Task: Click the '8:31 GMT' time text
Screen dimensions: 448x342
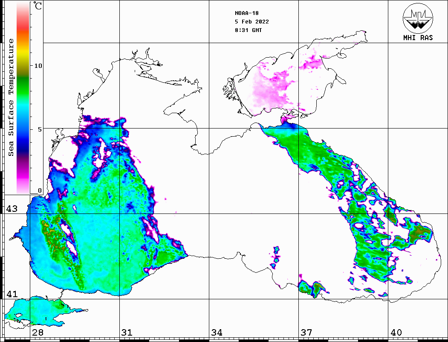Action: click(248, 30)
